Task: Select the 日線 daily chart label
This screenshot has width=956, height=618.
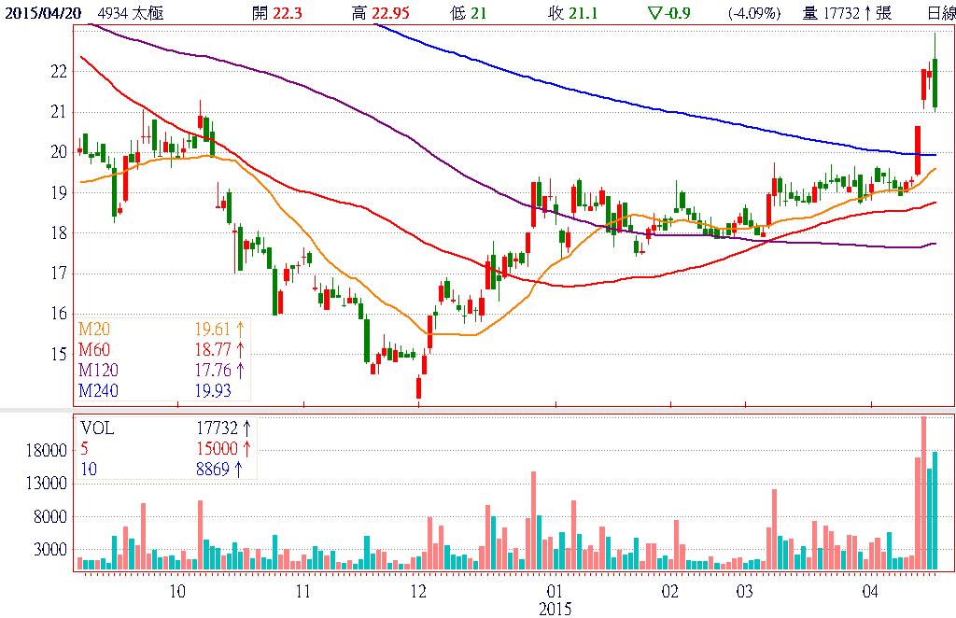Action: (941, 13)
